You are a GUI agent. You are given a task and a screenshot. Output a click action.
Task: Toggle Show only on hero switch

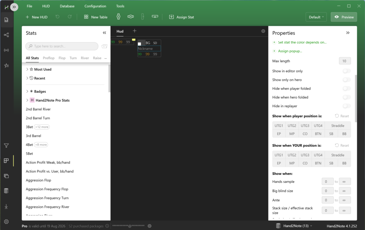(x=346, y=80)
